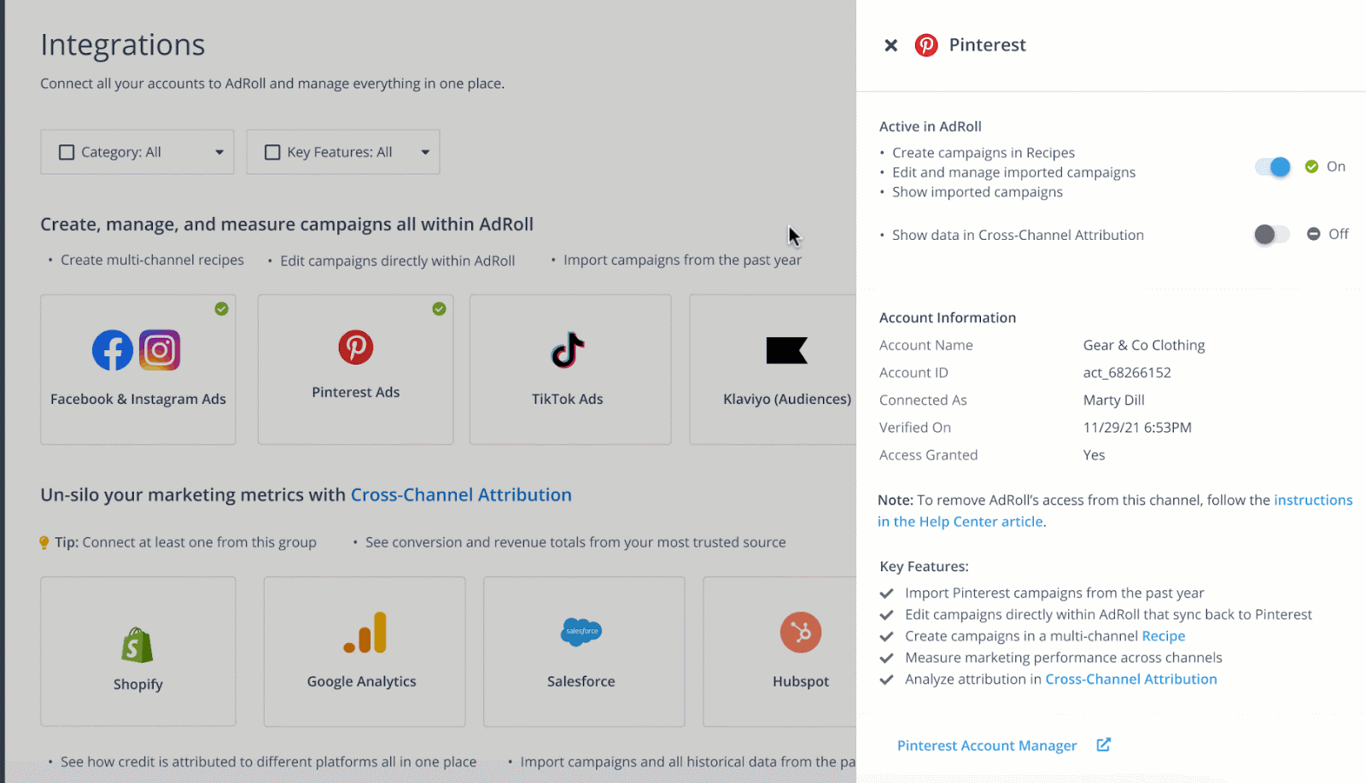Enable Show data in Cross-Channel Attribution toggle
This screenshot has width=1366, height=783.
click(x=1271, y=235)
